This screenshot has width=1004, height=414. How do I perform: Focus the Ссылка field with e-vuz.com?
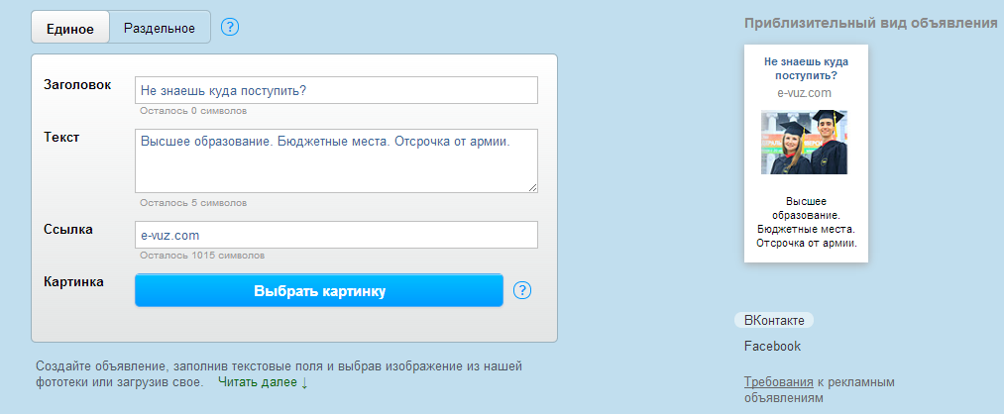coord(336,235)
